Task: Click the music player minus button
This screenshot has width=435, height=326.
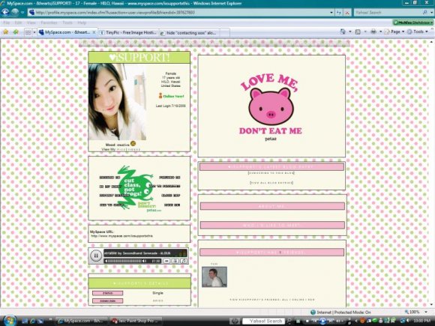Action: [x=166, y=261]
